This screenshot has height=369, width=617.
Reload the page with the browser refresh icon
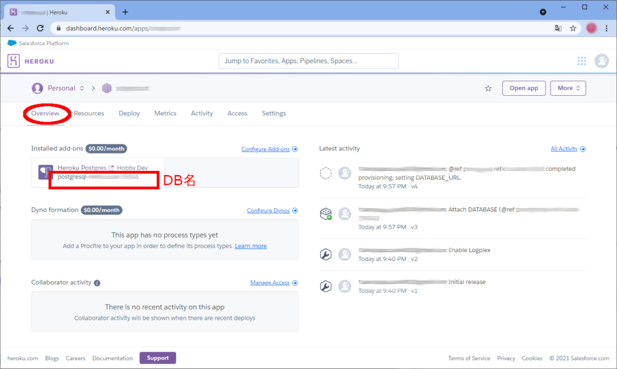(40, 28)
